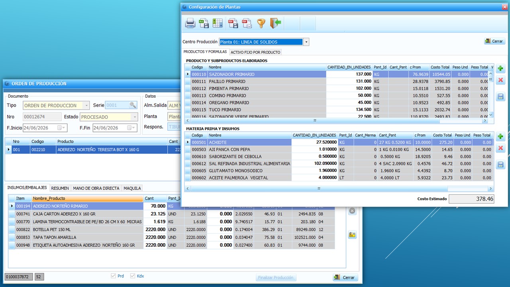This screenshot has height=287, width=510.
Task: Export to XLS with the save-spreadsheet icon
Action: coord(204,24)
